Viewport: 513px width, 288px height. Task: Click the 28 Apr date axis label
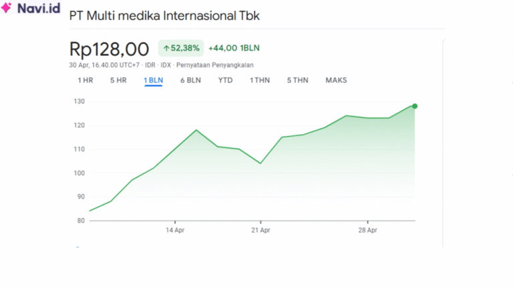click(x=368, y=230)
